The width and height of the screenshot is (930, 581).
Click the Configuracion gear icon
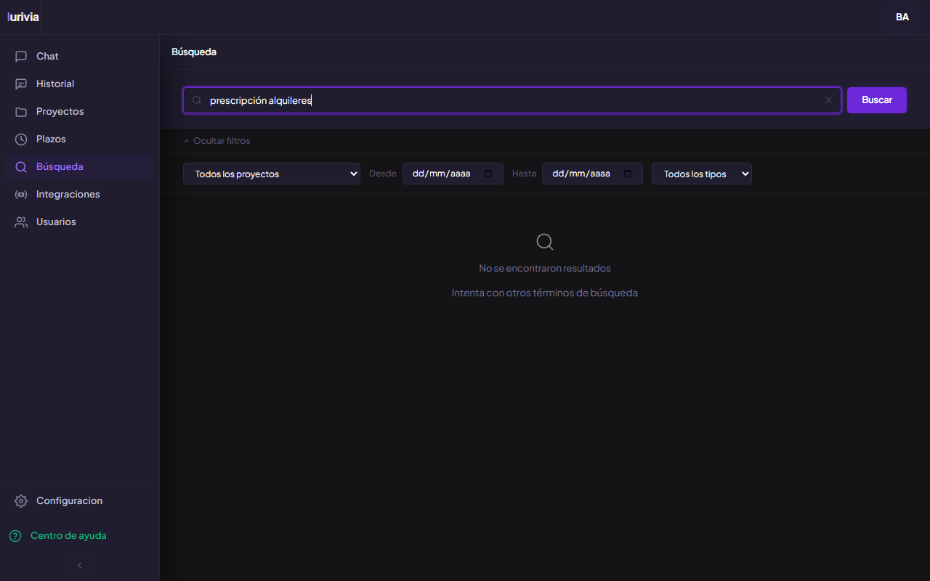21,500
